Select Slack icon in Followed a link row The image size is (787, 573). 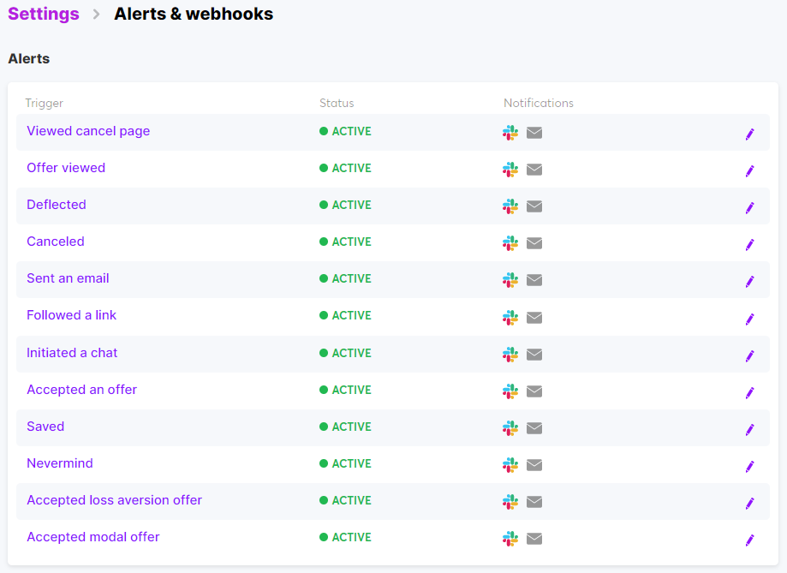510,318
